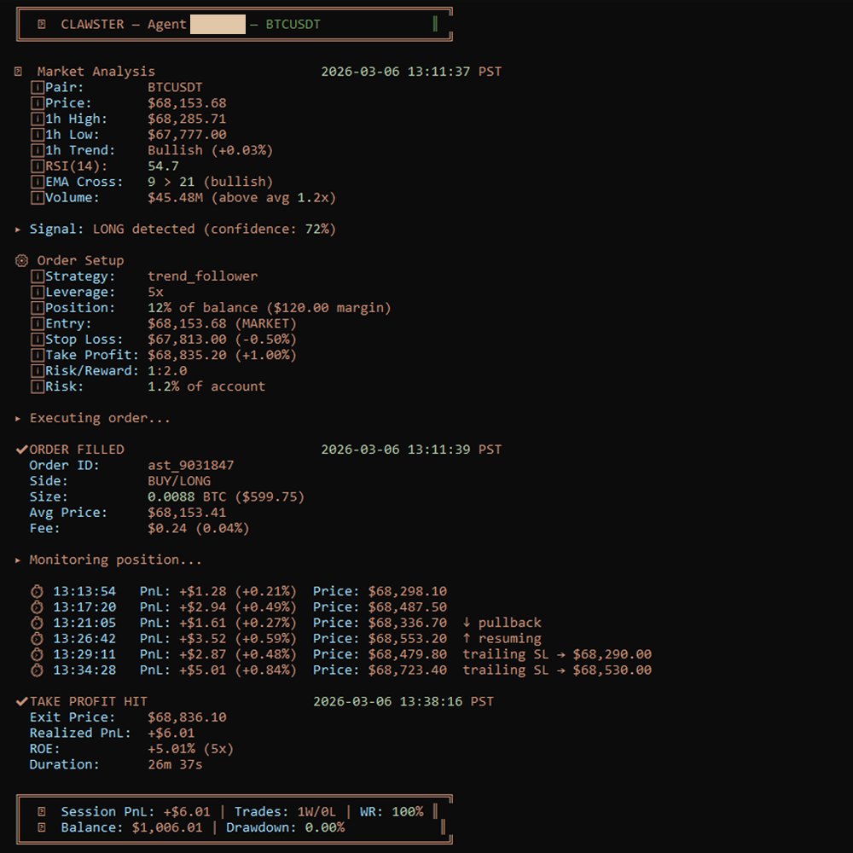853x853 pixels.
Task: Click the triangle before Monitoring position
Action: point(18,560)
